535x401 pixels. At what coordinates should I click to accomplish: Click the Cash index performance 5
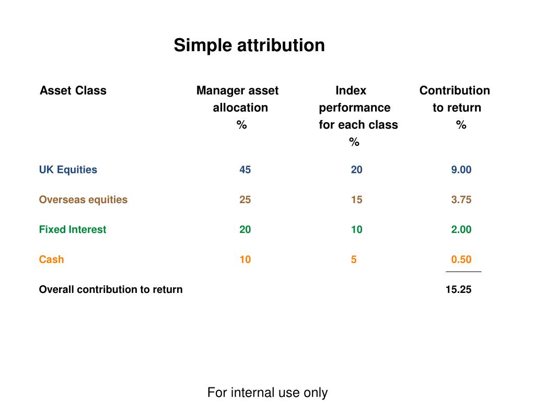[354, 260]
